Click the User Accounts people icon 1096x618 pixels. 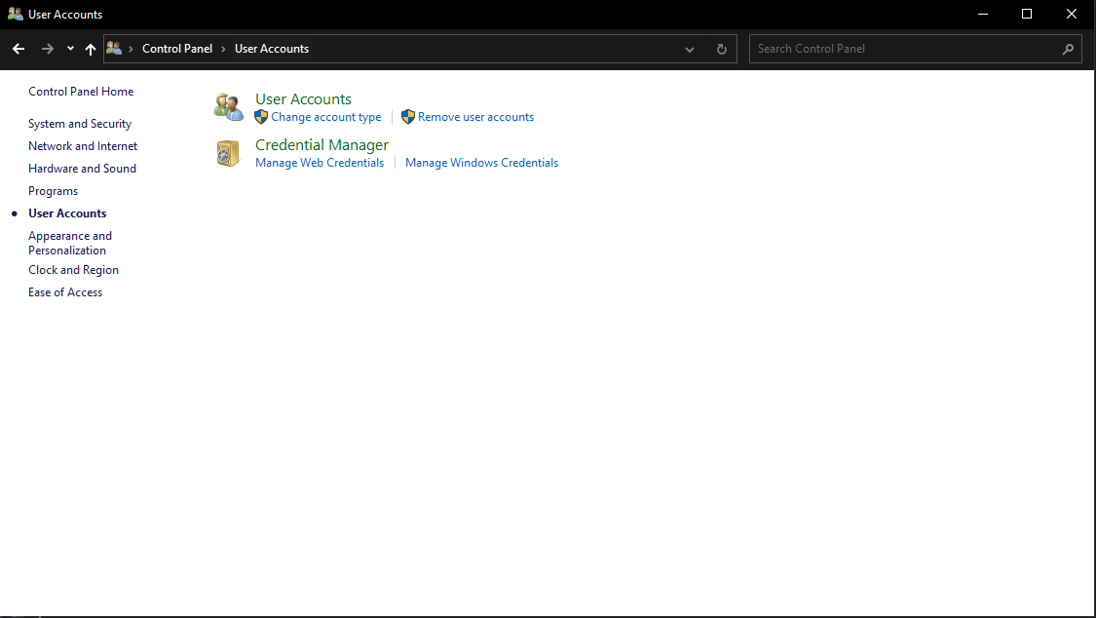[229, 107]
